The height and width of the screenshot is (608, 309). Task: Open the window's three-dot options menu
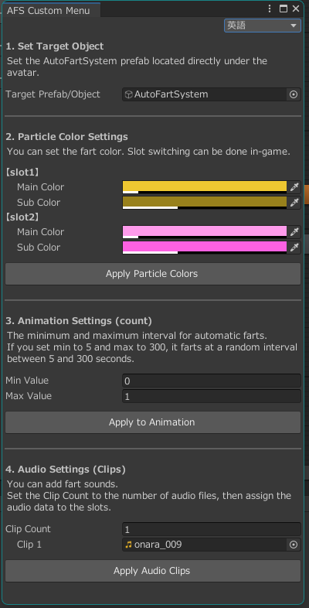click(270, 9)
